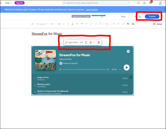The height and width of the screenshot is (129, 166).
Task: Insert a hyperlink
Action: pyautogui.click(x=123, y=24)
